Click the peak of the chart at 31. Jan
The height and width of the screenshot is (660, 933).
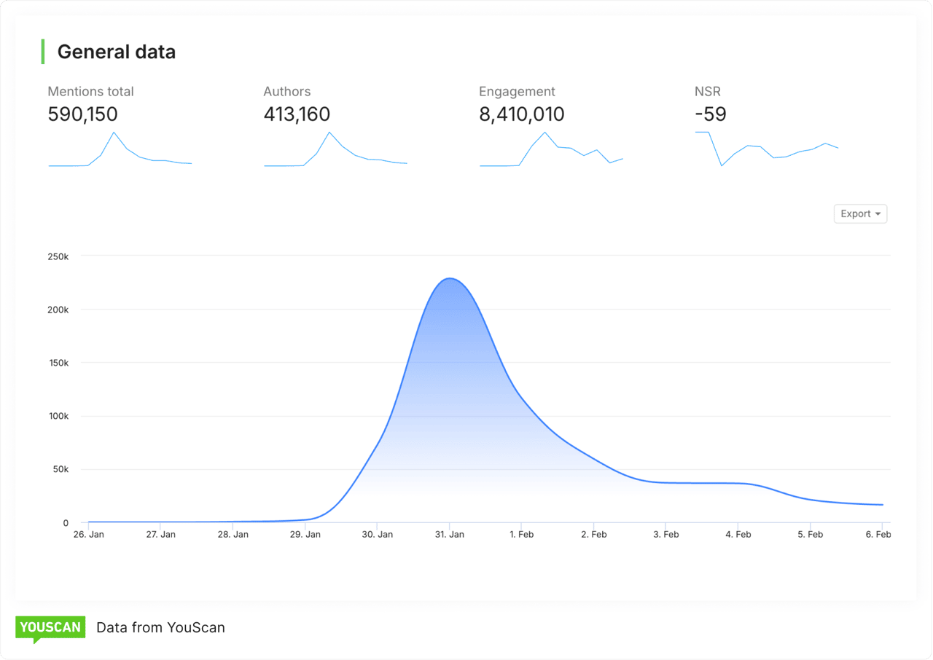pos(450,279)
